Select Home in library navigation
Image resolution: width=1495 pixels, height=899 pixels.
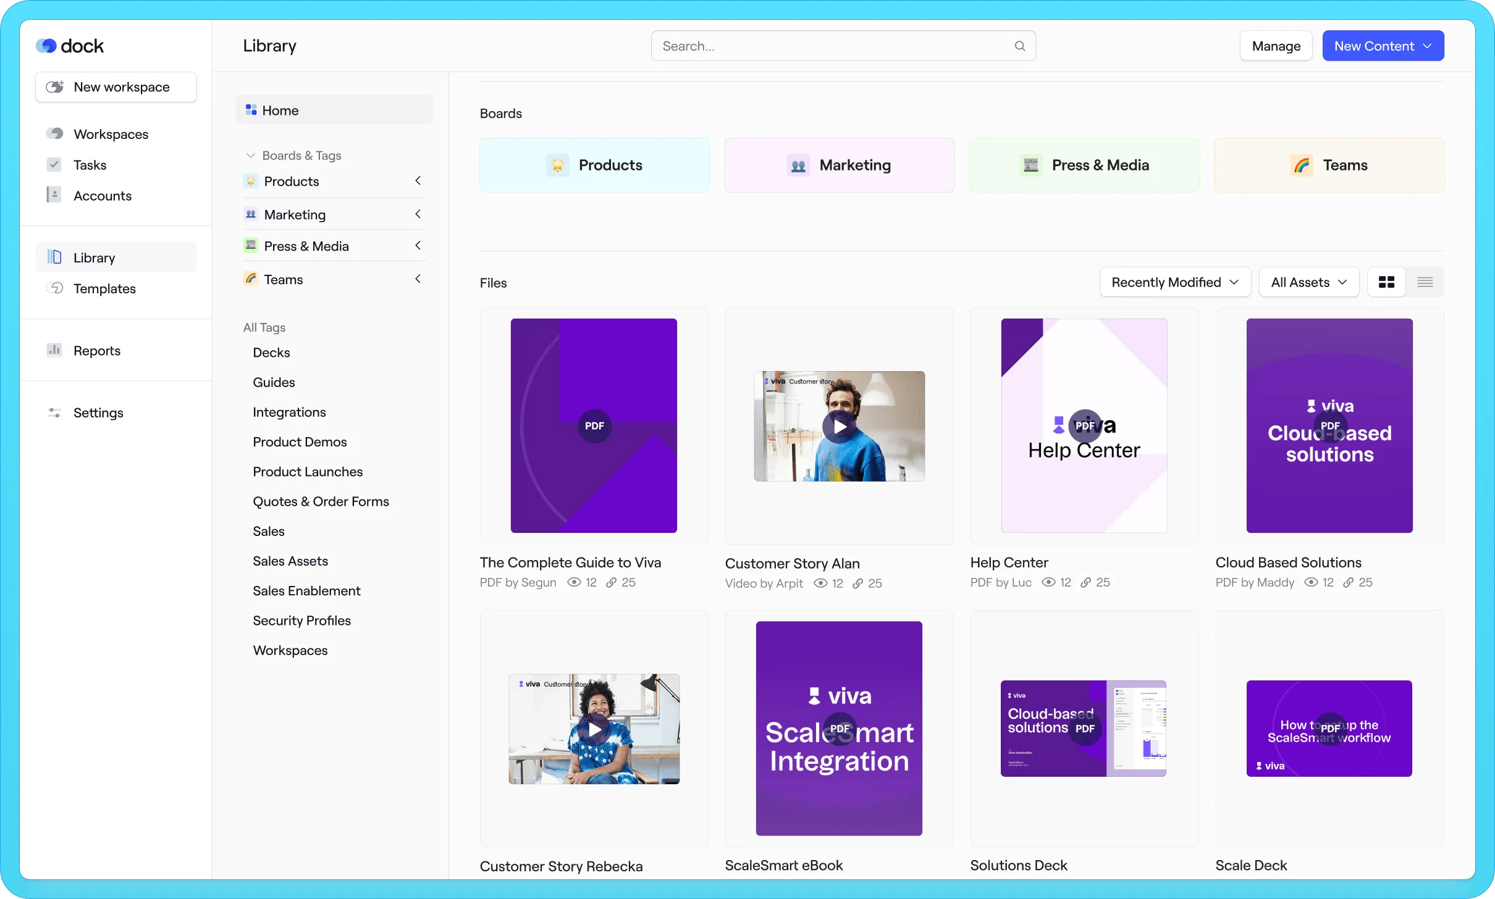click(280, 111)
